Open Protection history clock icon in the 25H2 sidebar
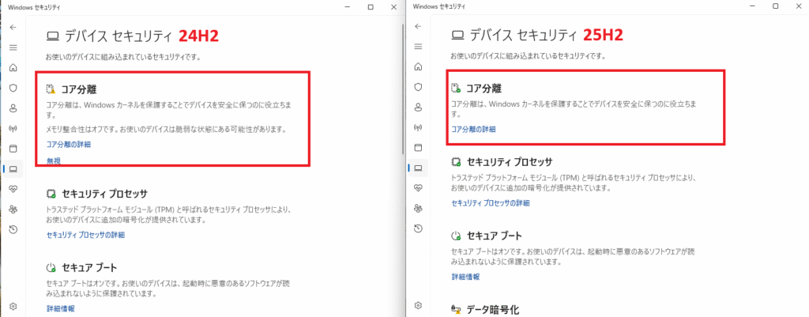 (x=417, y=229)
